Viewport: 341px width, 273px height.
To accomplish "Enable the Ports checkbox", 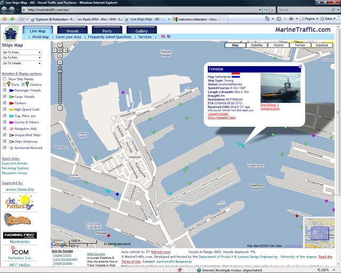I will (x=5, y=84).
